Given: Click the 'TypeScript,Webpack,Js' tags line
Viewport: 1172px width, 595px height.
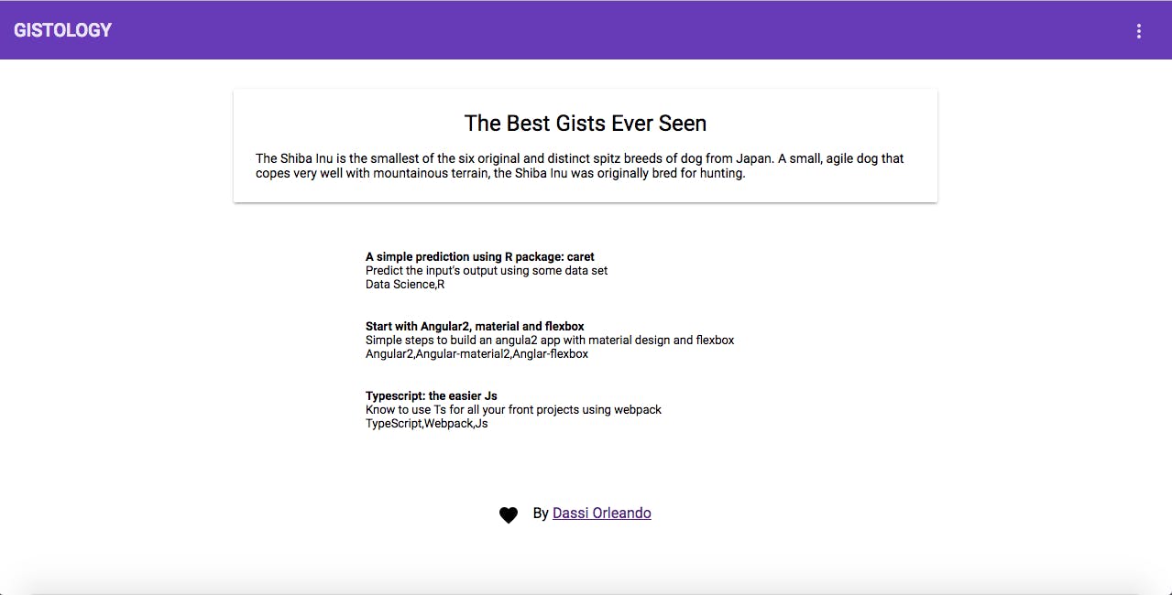Looking at the screenshot, I should pos(426,424).
